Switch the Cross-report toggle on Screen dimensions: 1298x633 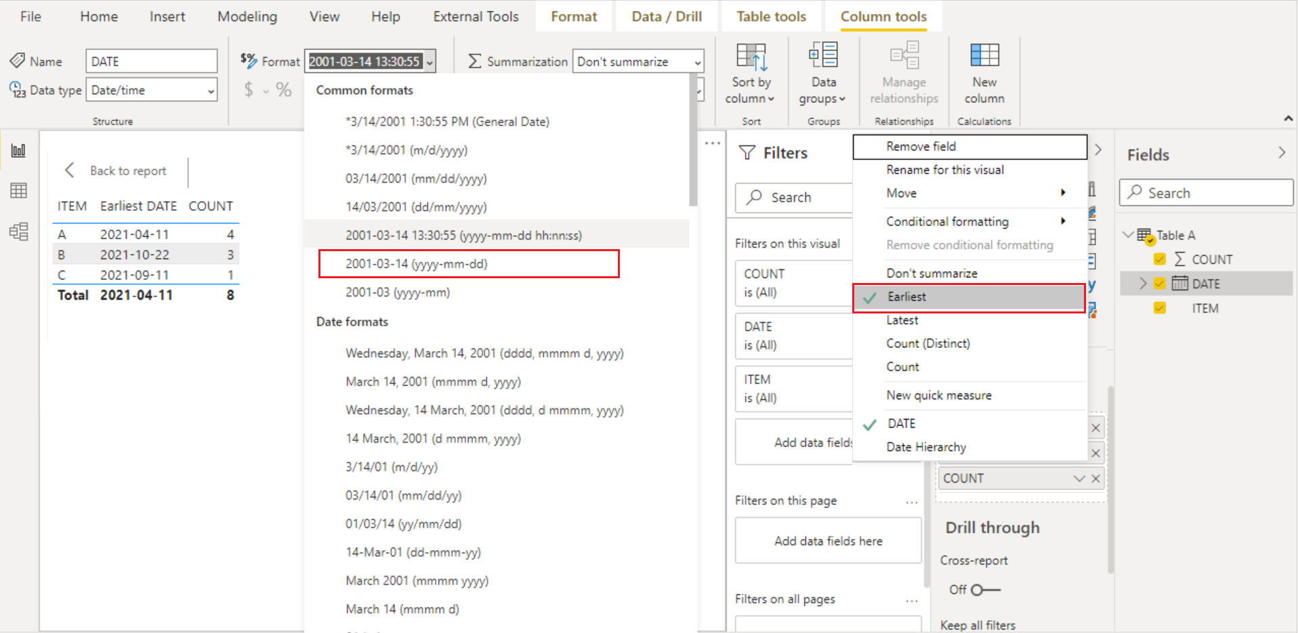985,590
